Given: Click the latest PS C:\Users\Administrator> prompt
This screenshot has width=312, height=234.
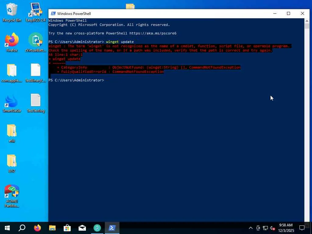Looking at the screenshot, I should 76,80.
